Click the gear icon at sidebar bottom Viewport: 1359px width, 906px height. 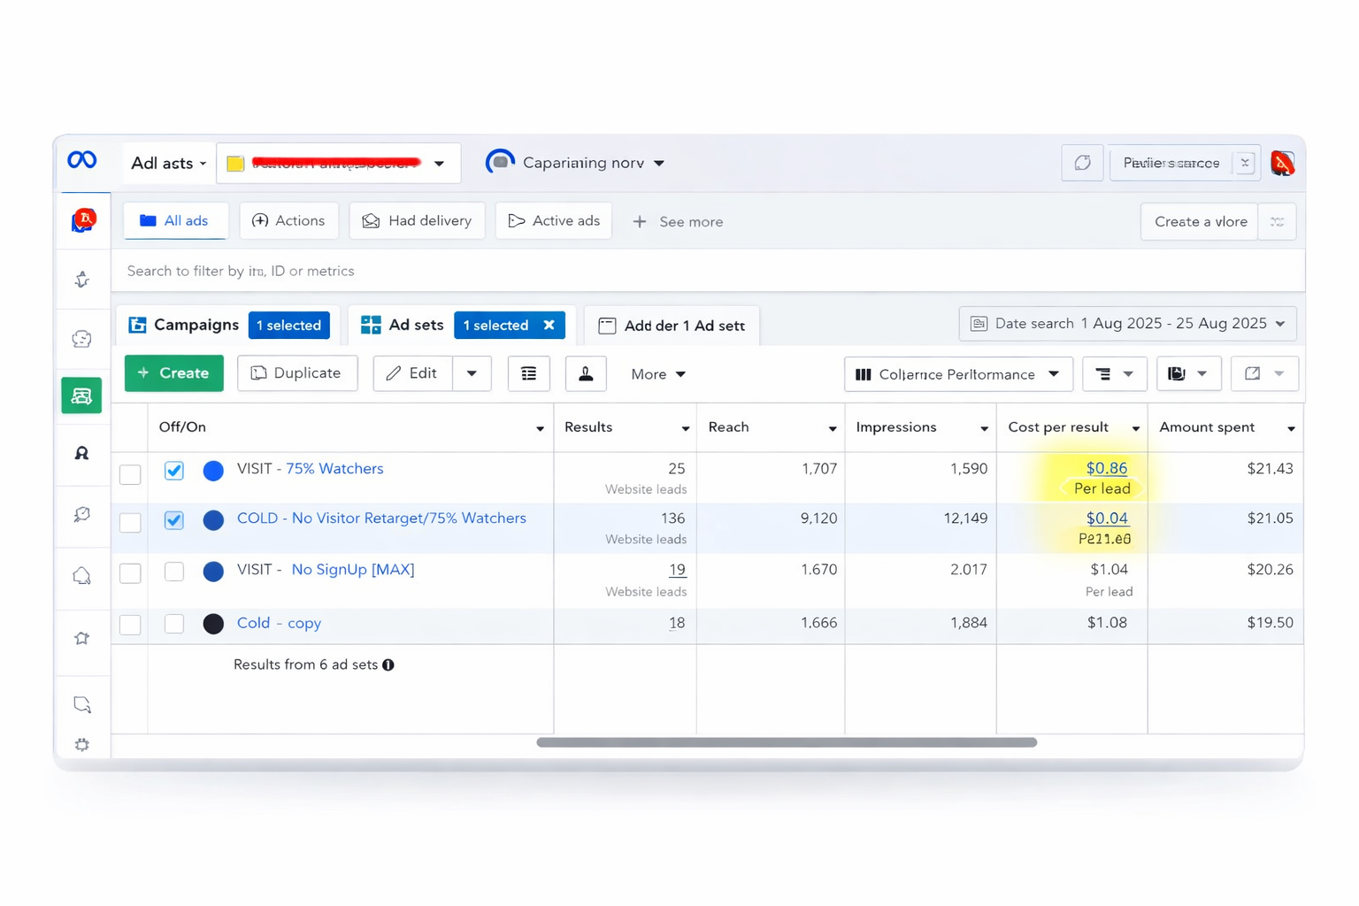coord(81,745)
